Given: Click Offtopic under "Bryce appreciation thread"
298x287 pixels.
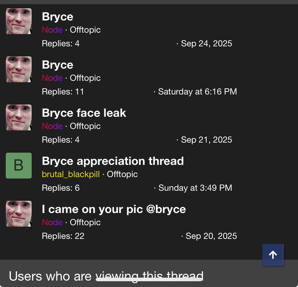Looking at the screenshot, I should click(122, 175).
